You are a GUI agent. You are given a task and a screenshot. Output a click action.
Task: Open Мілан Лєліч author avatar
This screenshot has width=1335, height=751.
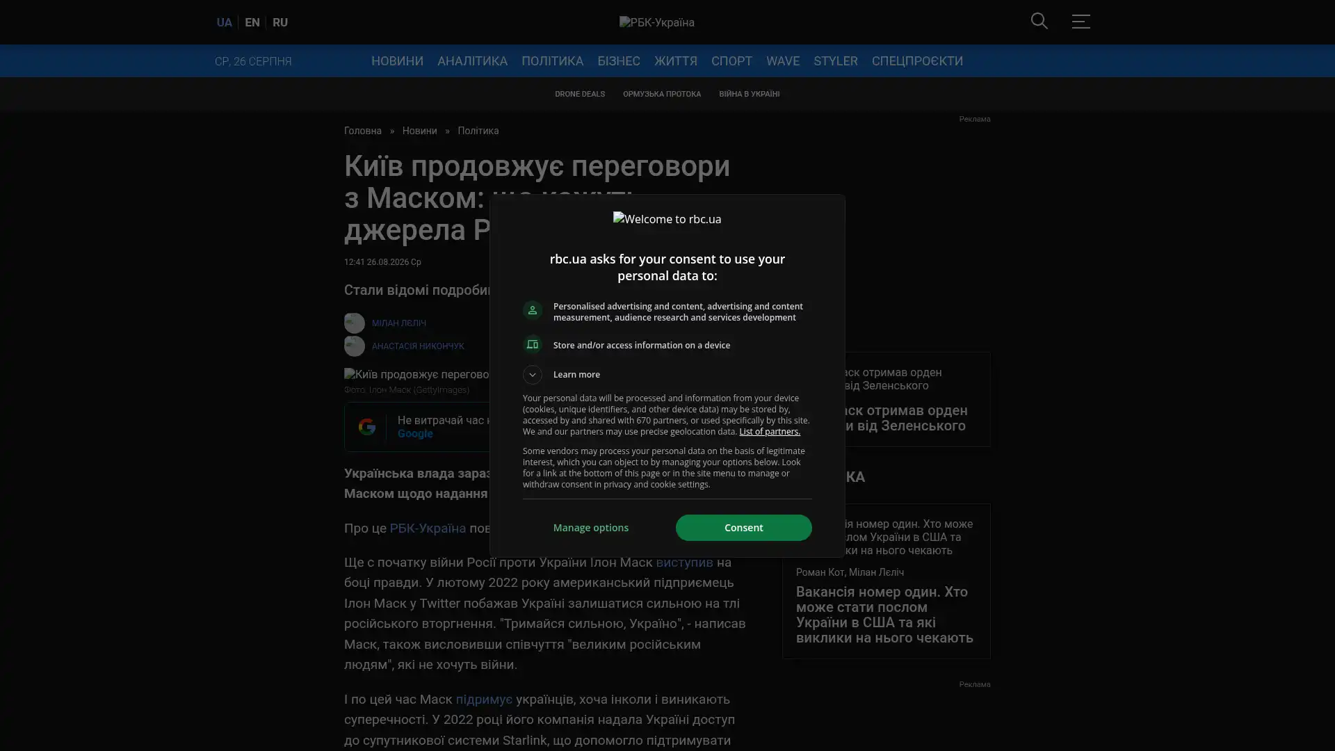[354, 323]
